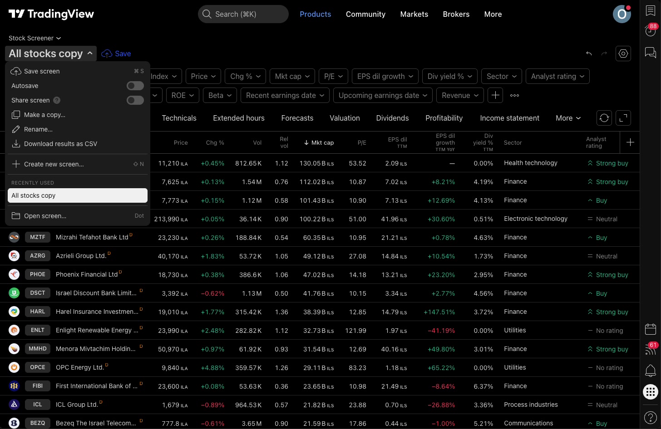Expand the Stock Screener dropdown

click(35, 38)
